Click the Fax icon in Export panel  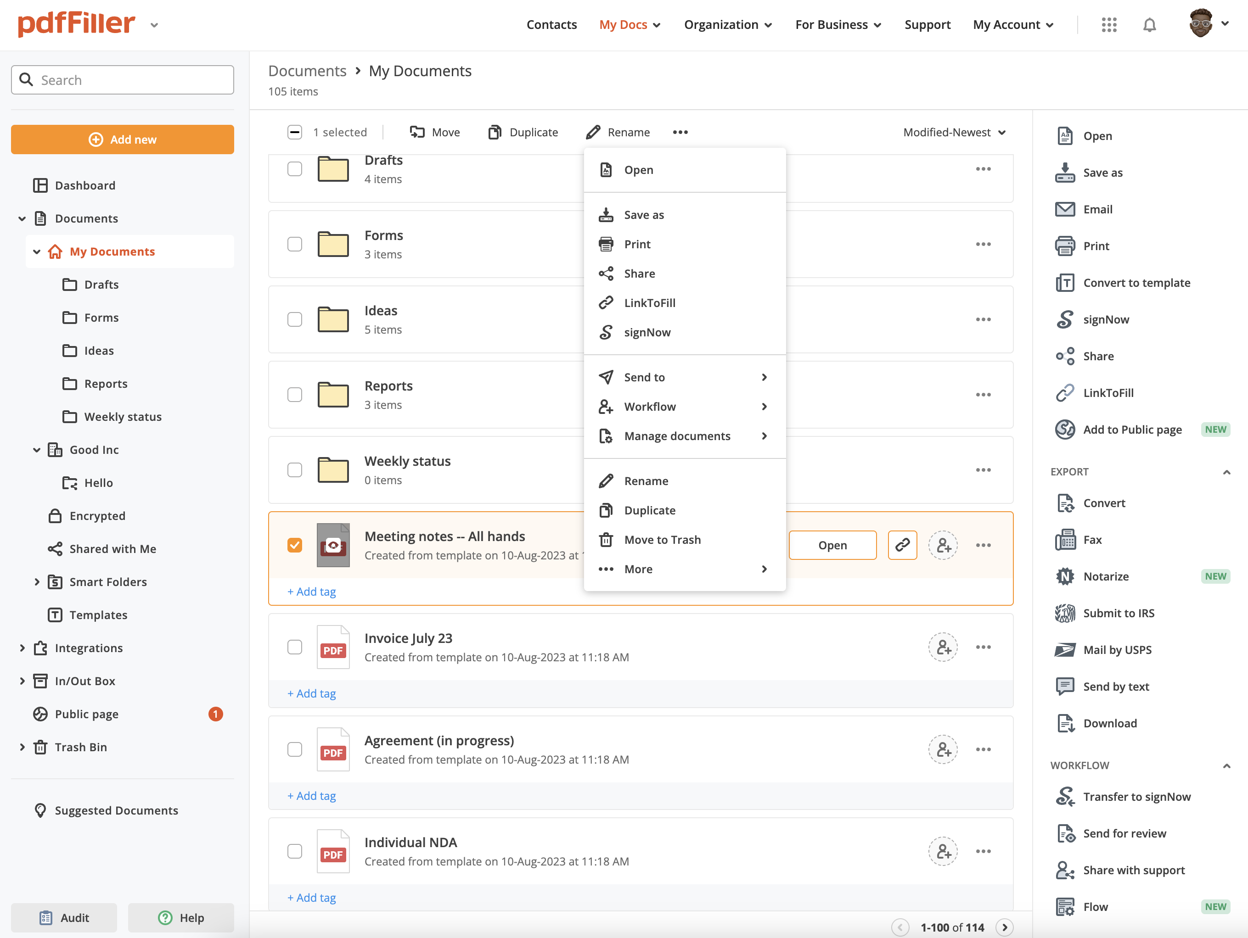(1065, 540)
